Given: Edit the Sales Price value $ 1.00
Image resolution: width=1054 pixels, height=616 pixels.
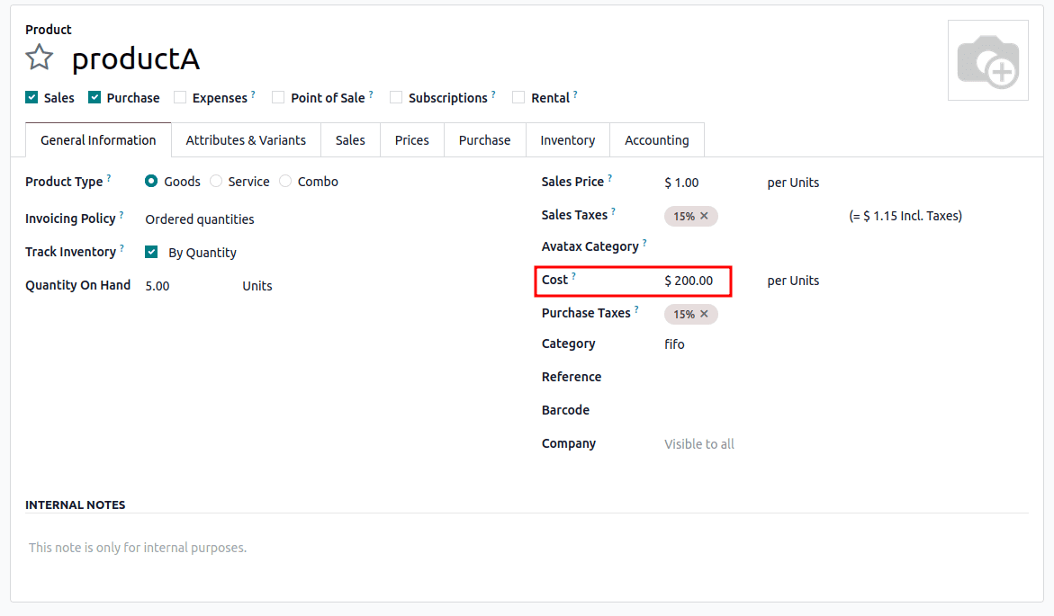Looking at the screenshot, I should click(x=681, y=183).
